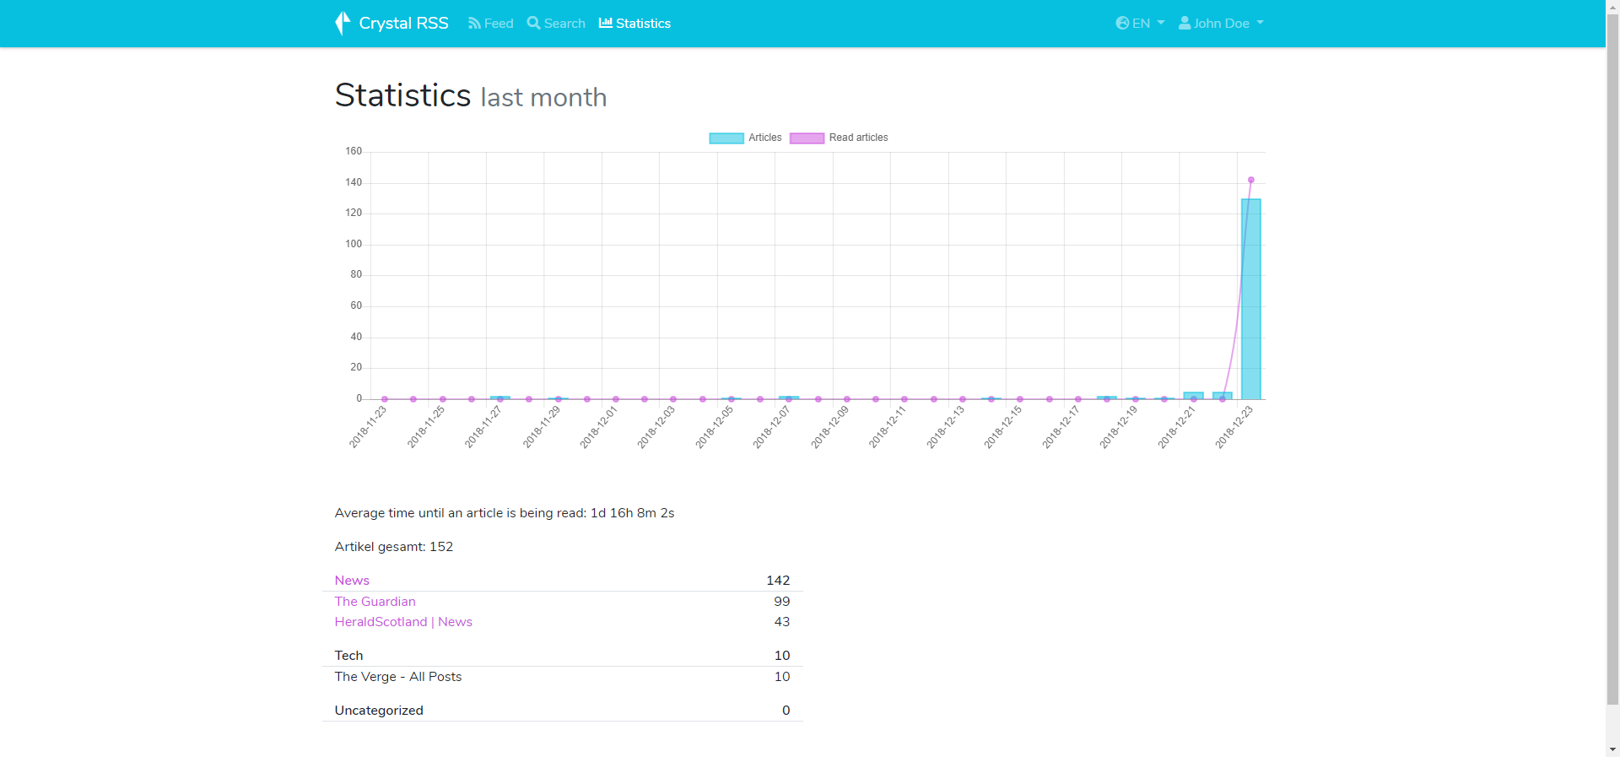
Task: Click the Artikel gesamt: 152 text
Action: point(394,547)
